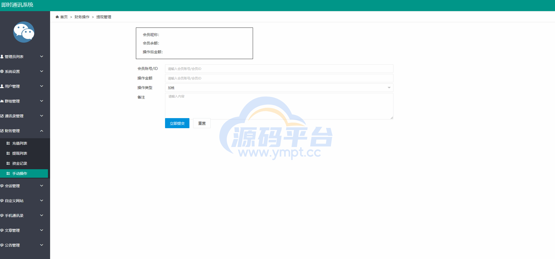Click the 系统设置 gear icon
Image resolution: width=555 pixels, height=259 pixels.
2,72
